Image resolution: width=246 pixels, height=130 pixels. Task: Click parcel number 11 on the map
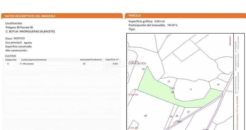(191, 89)
